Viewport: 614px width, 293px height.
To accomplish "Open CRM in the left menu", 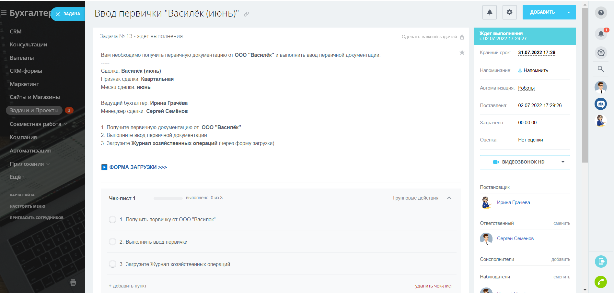I will (16, 31).
